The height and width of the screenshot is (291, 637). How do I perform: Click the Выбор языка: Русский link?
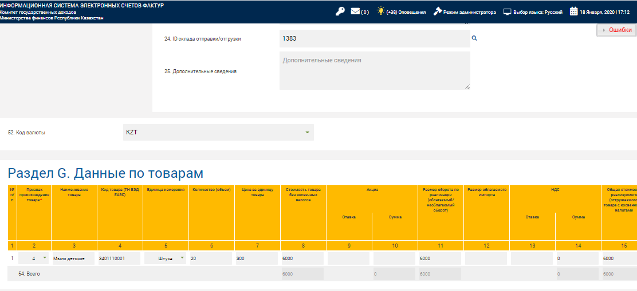(538, 12)
